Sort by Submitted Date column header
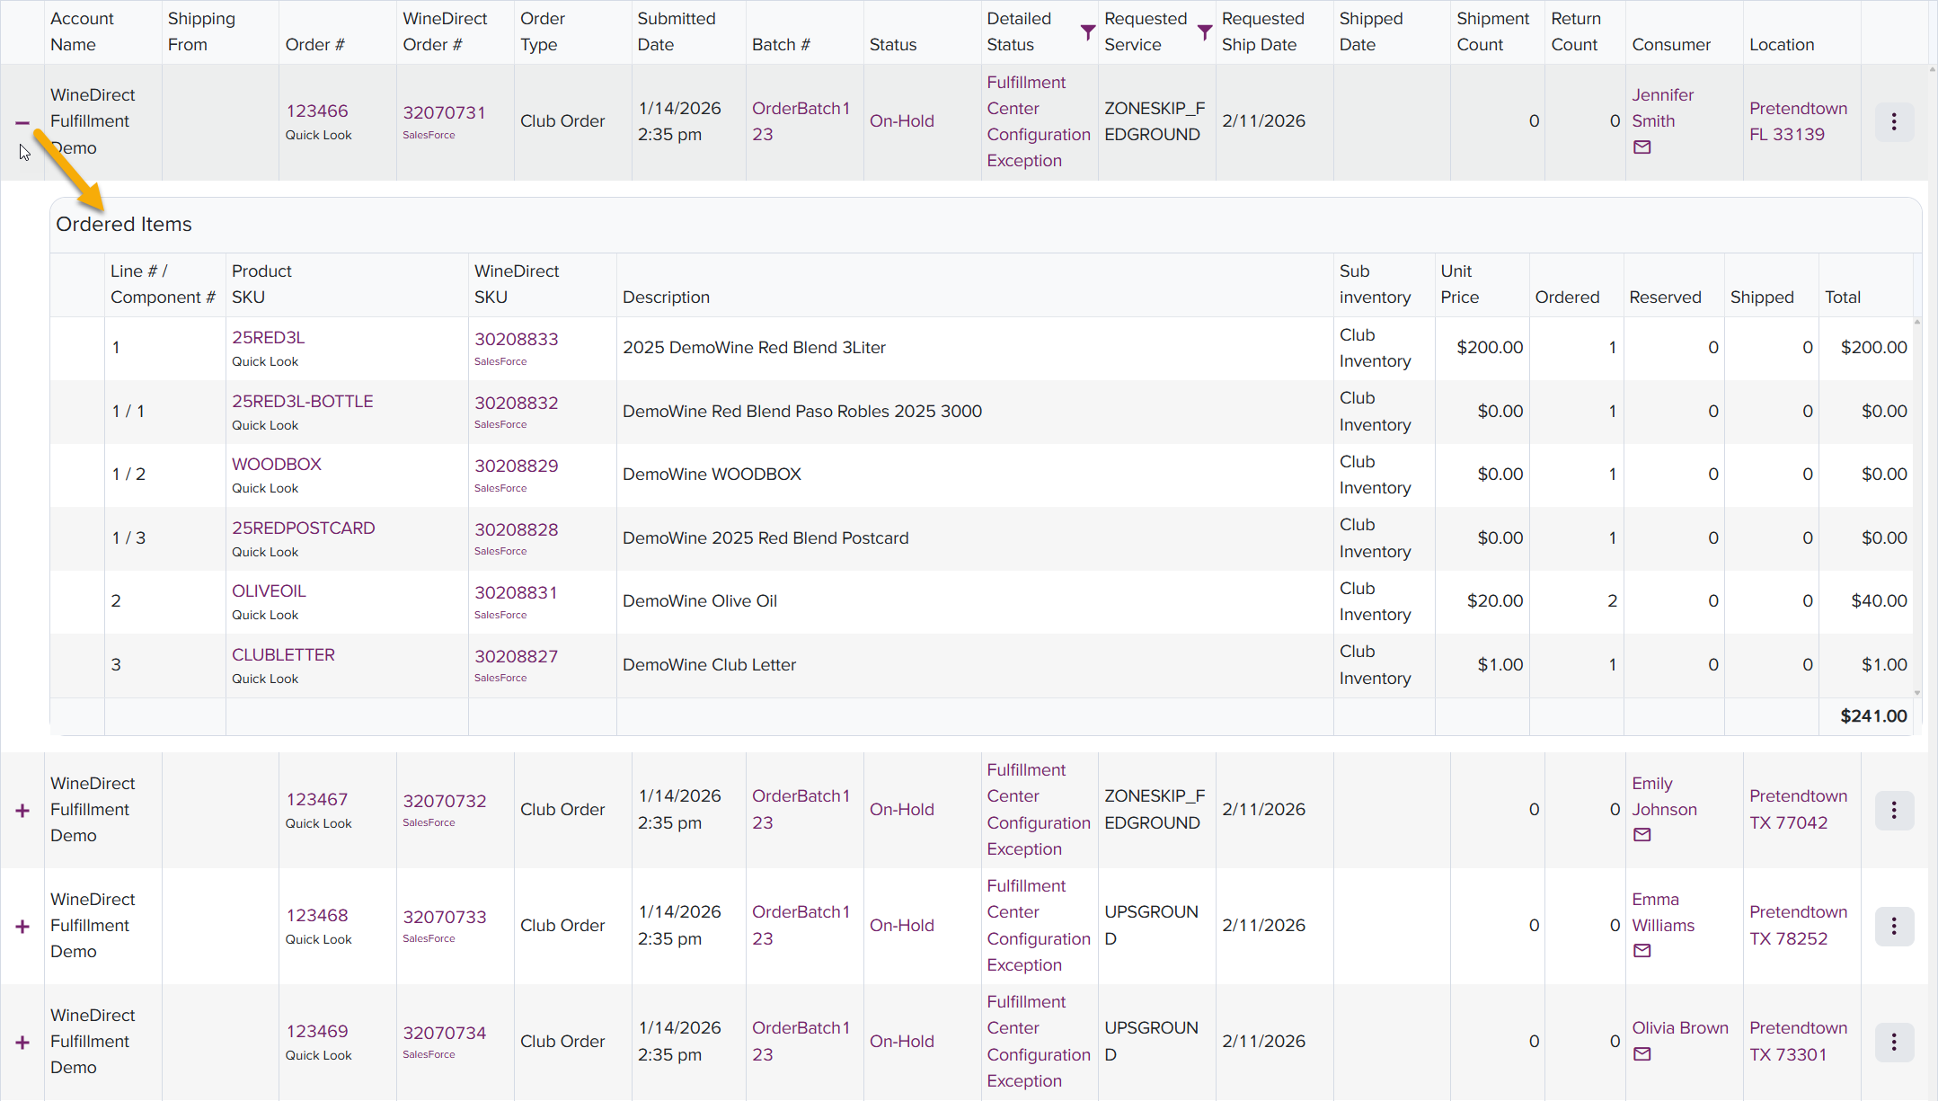Viewport: 1938px width, 1101px height. point(676,31)
